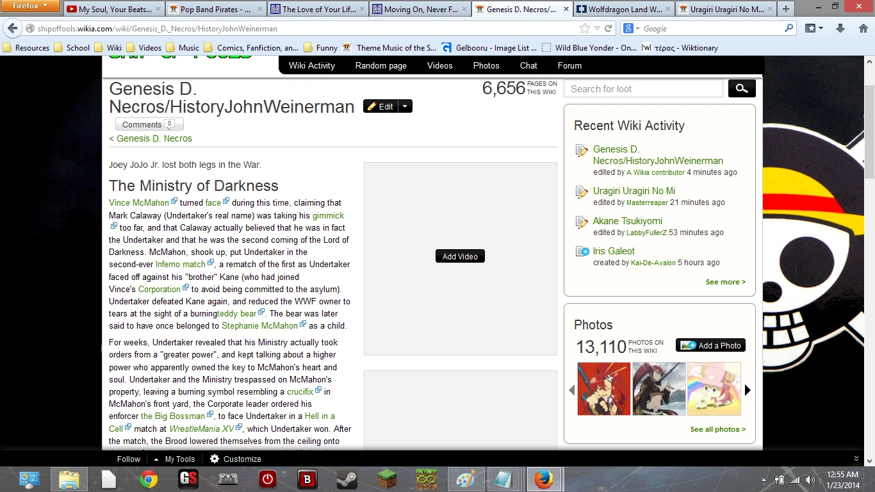
Task: Open the Comments button
Action: pos(149,124)
